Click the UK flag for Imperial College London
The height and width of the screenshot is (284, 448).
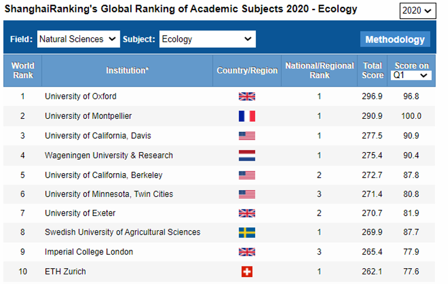tap(247, 252)
